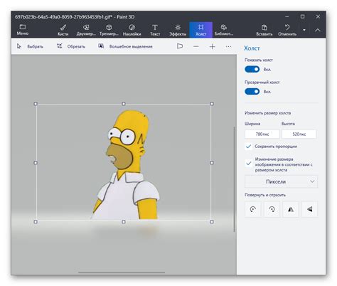Select the Текст tool

(155, 30)
